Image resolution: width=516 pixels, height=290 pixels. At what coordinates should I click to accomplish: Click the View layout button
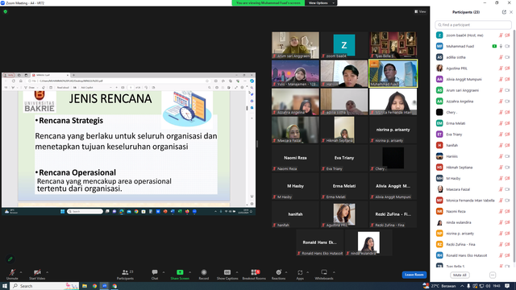tap(420, 11)
